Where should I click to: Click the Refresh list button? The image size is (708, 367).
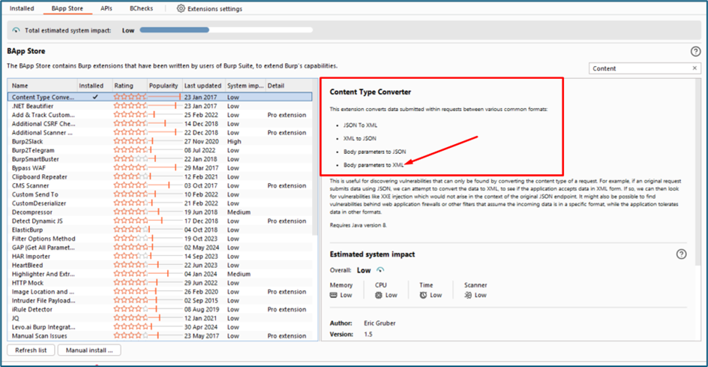(x=31, y=350)
